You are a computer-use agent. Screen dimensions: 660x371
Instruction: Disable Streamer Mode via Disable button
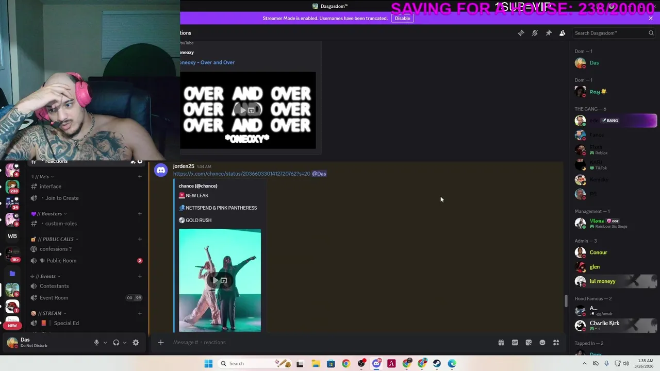click(402, 18)
